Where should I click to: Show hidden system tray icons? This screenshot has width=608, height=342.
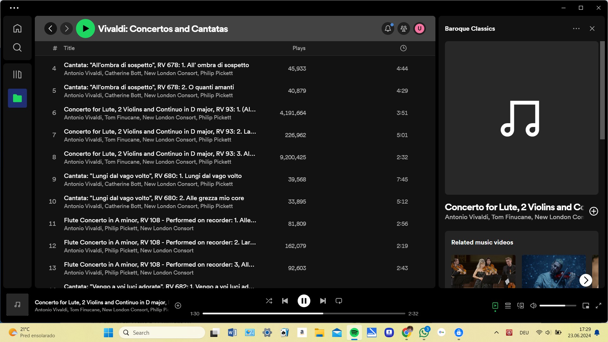coord(497,332)
